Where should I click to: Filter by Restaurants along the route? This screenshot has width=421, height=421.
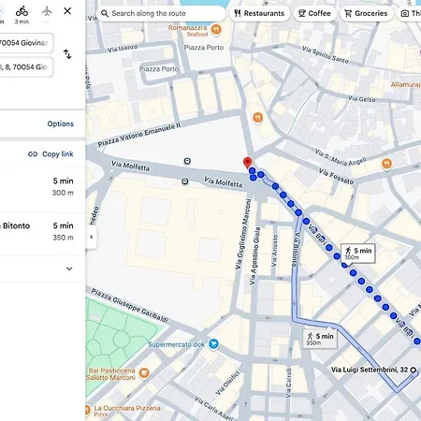pos(259,13)
